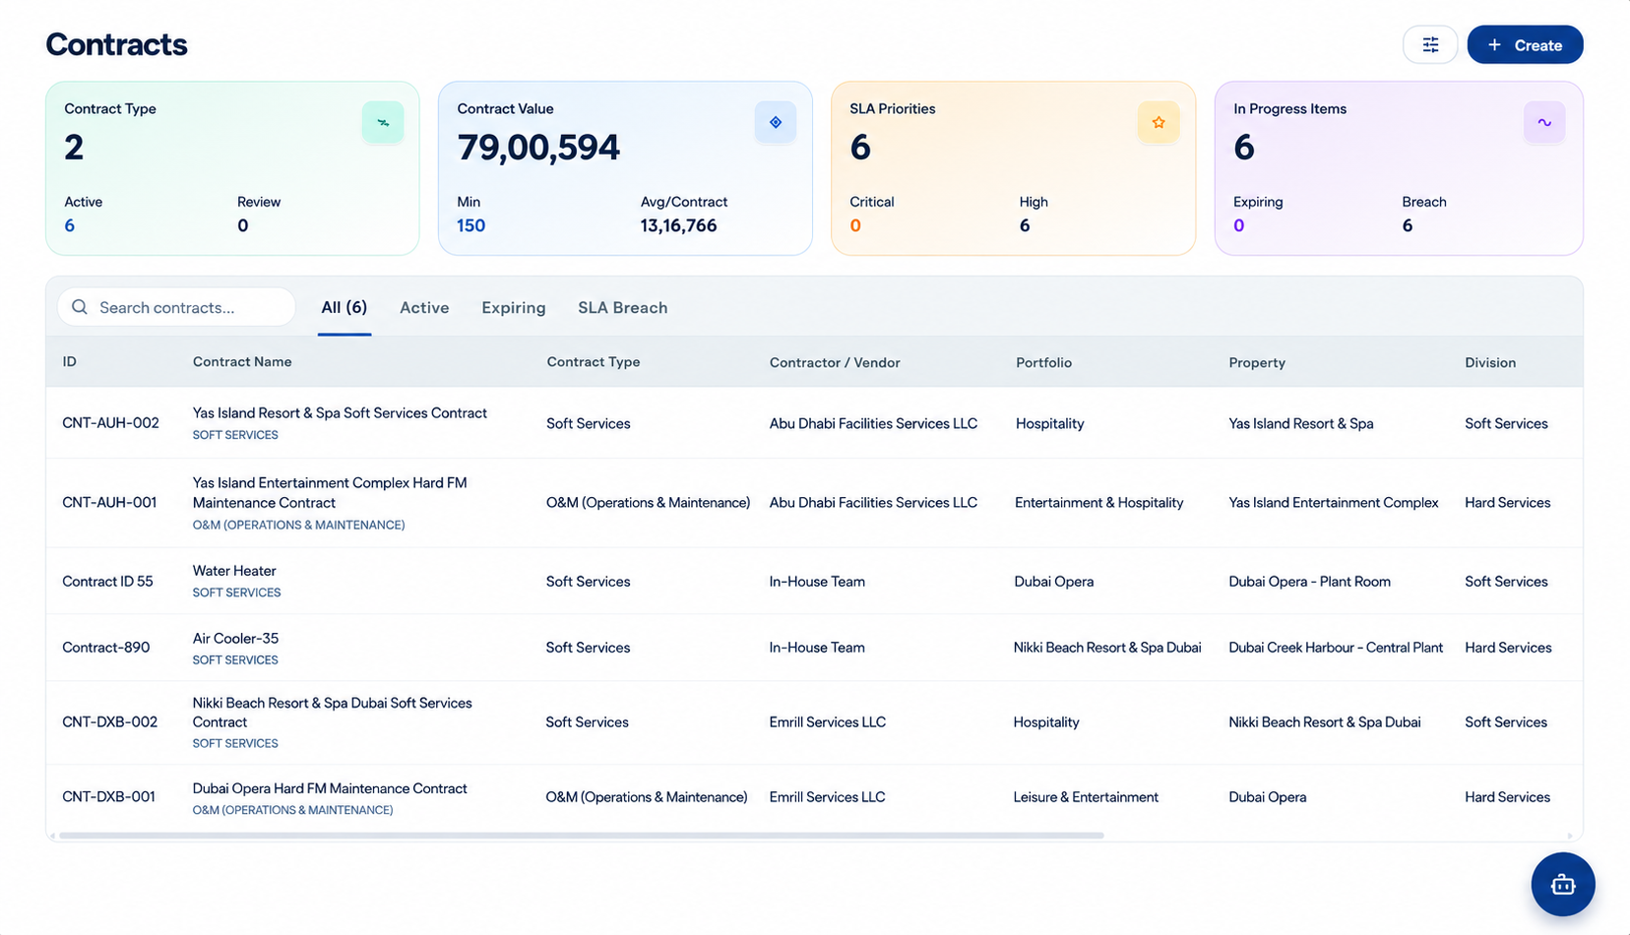1630x935 pixels.
Task: Click the In Progress Items wave icon
Action: coord(1544,122)
